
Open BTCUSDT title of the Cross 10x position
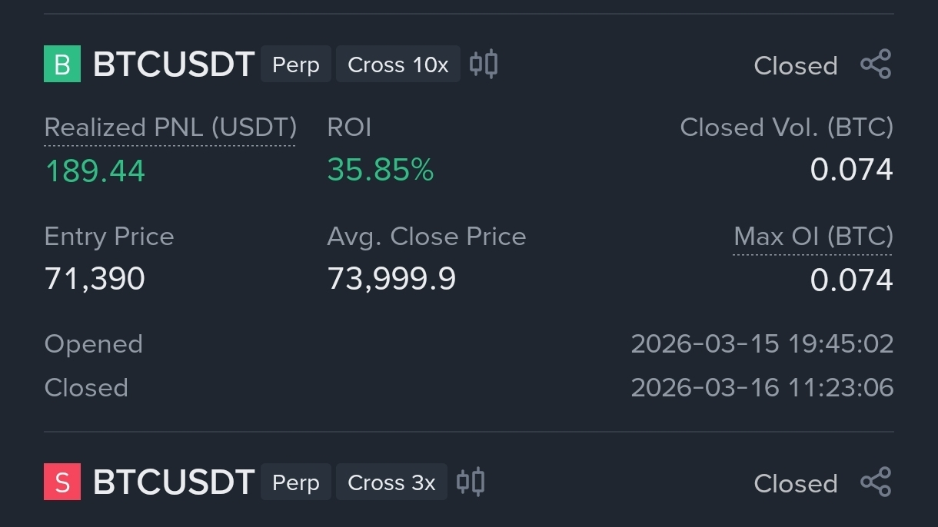tap(174, 65)
